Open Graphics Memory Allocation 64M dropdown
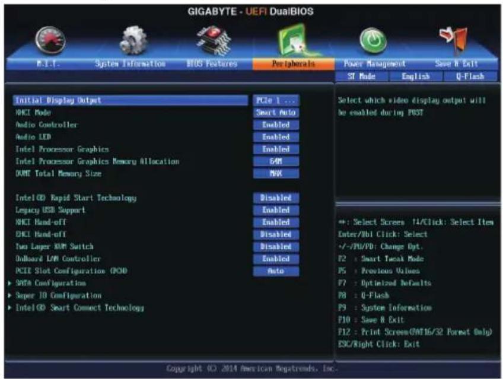Viewport: 503px width, 379px height. pyautogui.click(x=276, y=161)
